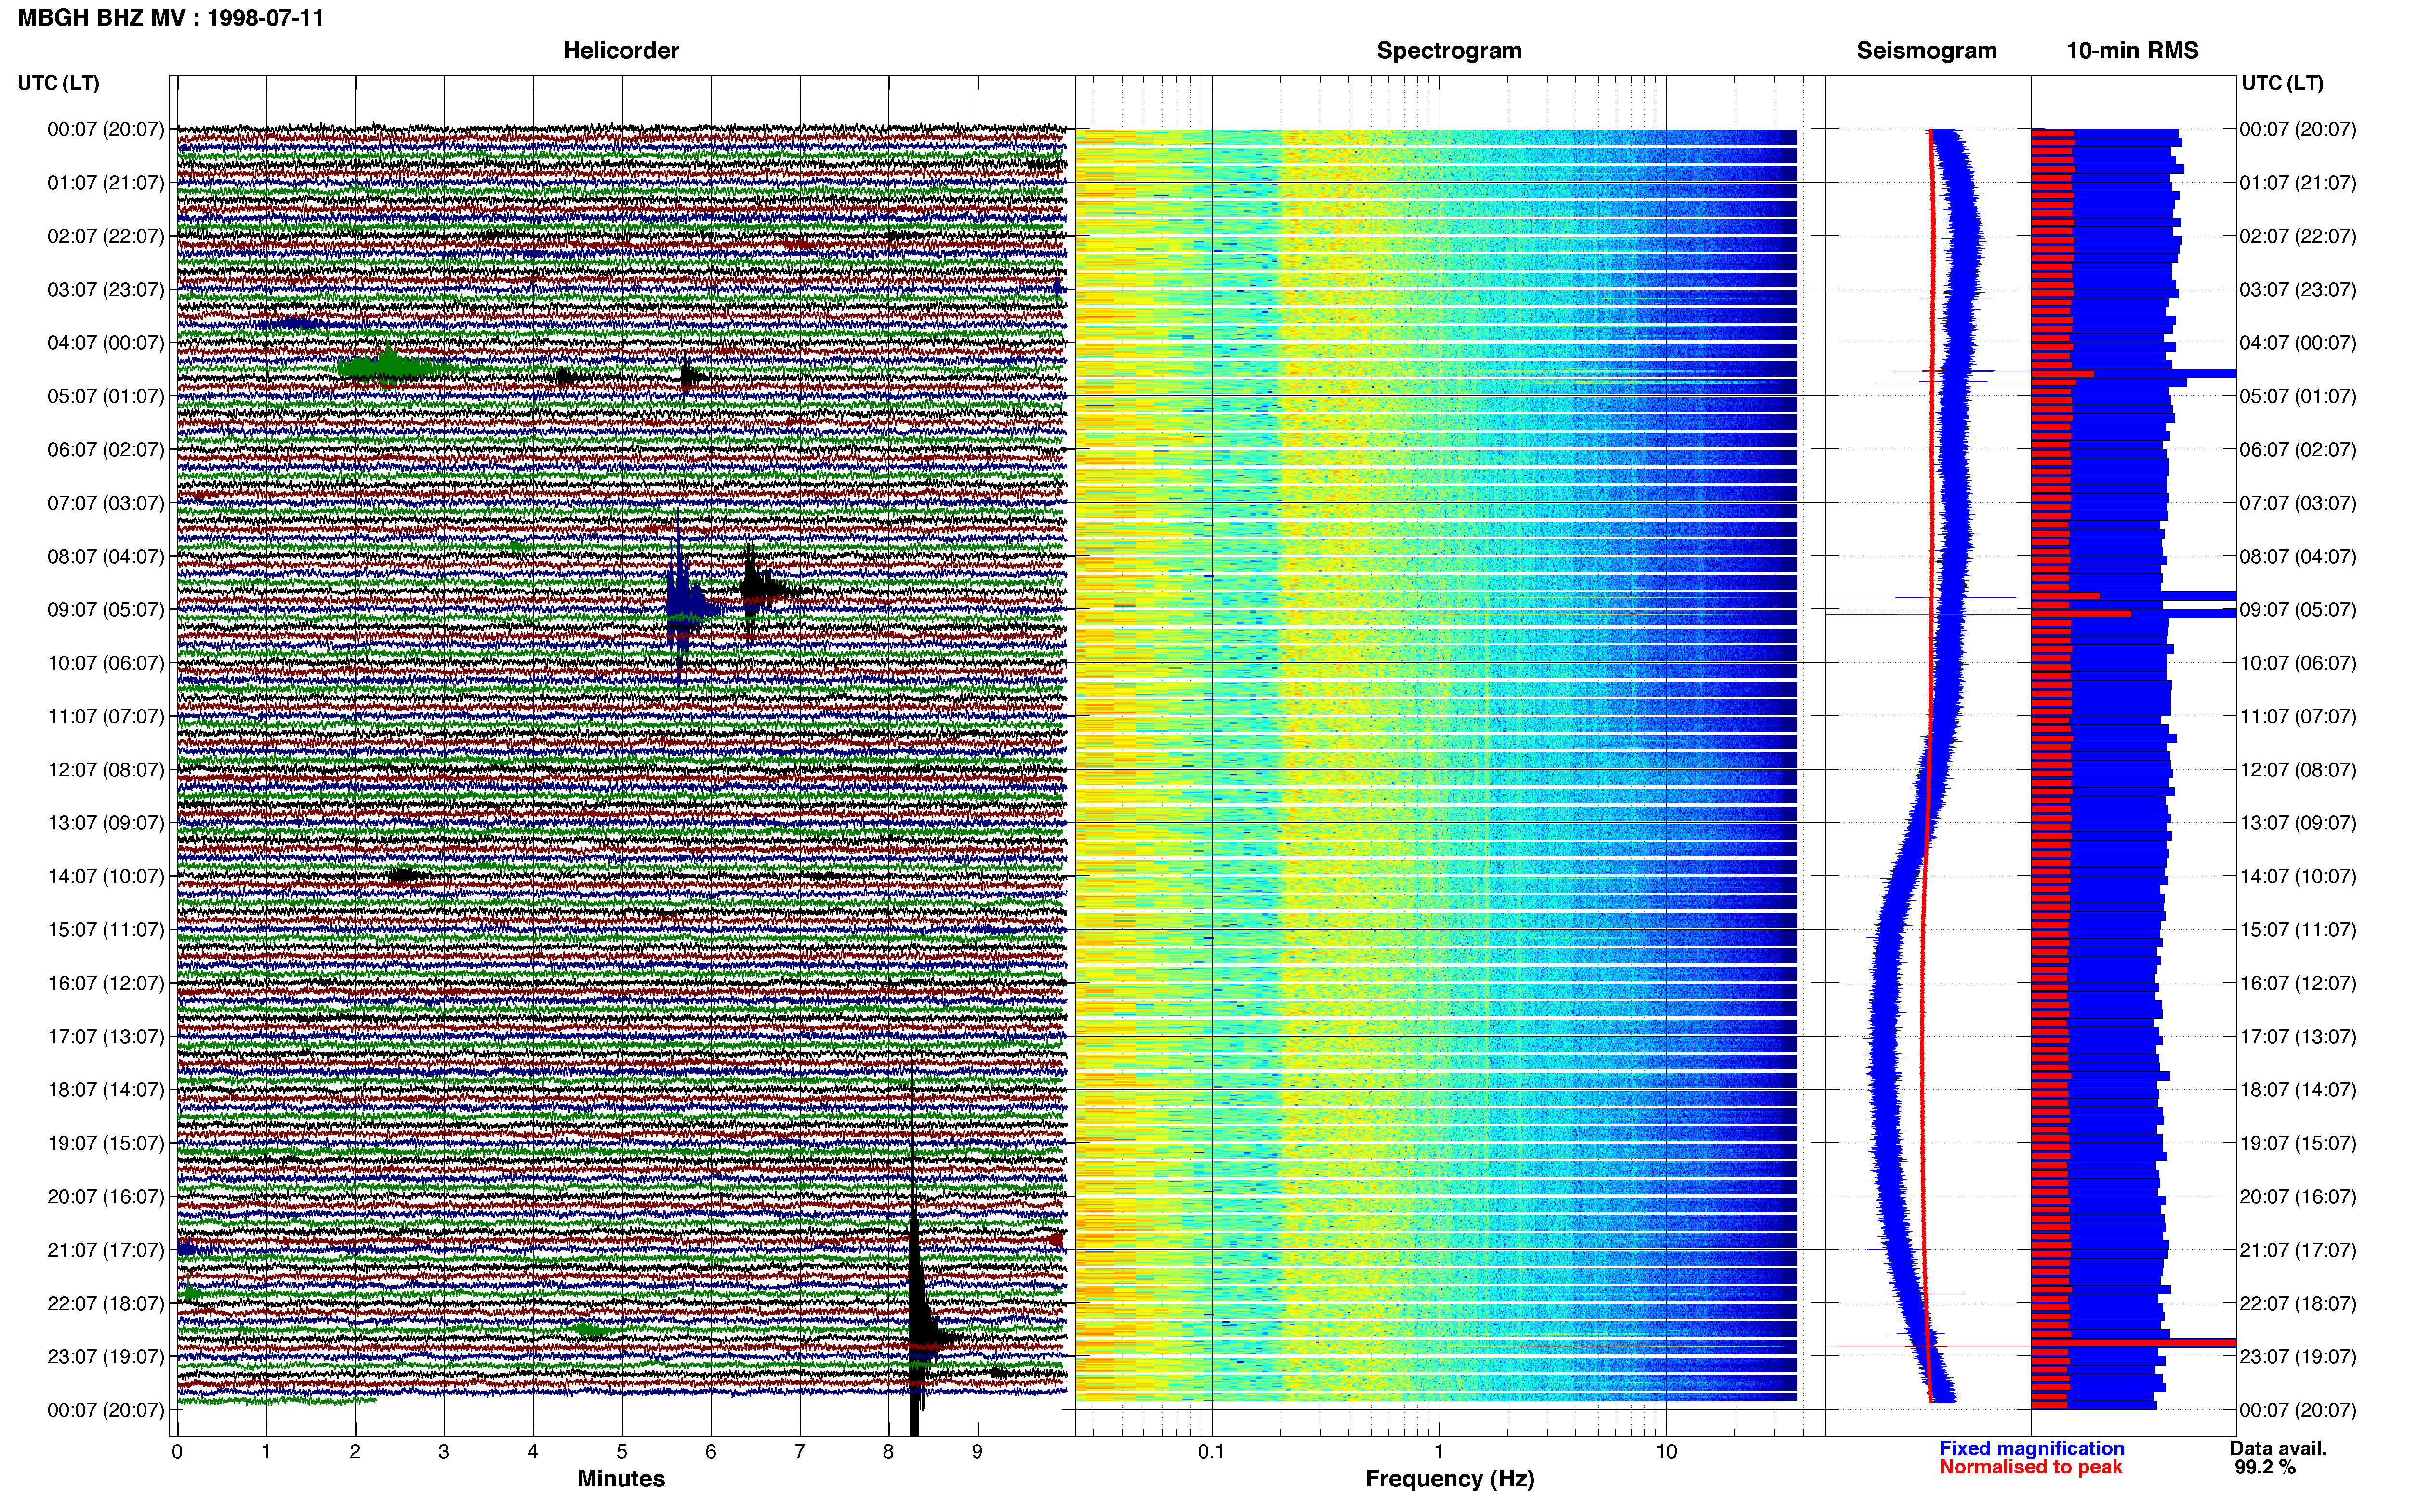Viewport: 2418px width, 1512px height.
Task: Select the Spectrogram panel heading
Action: [x=1449, y=50]
